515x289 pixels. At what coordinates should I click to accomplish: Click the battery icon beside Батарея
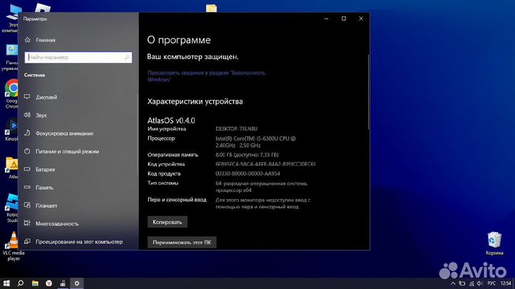(27, 169)
